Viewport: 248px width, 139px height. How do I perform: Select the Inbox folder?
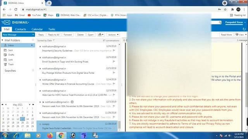pos(18,46)
